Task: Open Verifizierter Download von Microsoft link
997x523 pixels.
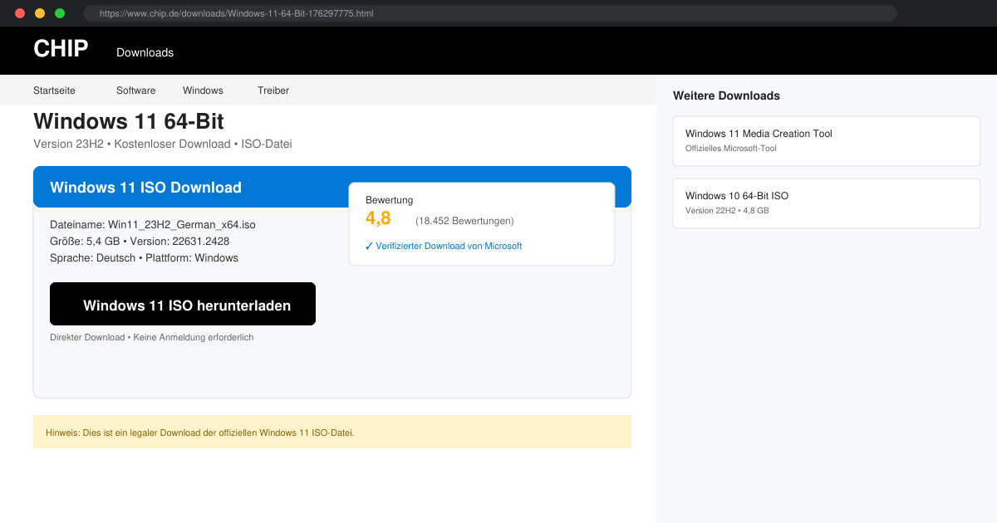Action: point(444,246)
